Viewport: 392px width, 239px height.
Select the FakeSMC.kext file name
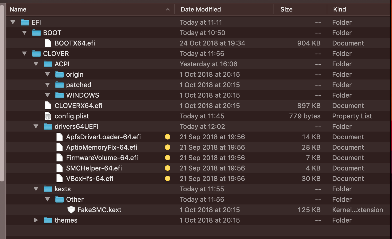click(99, 210)
